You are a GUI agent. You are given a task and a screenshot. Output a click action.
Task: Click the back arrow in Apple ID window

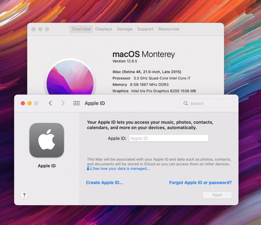pyautogui.click(x=50, y=103)
